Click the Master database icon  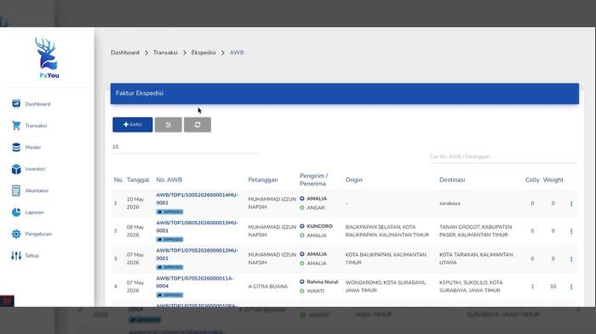(x=16, y=147)
